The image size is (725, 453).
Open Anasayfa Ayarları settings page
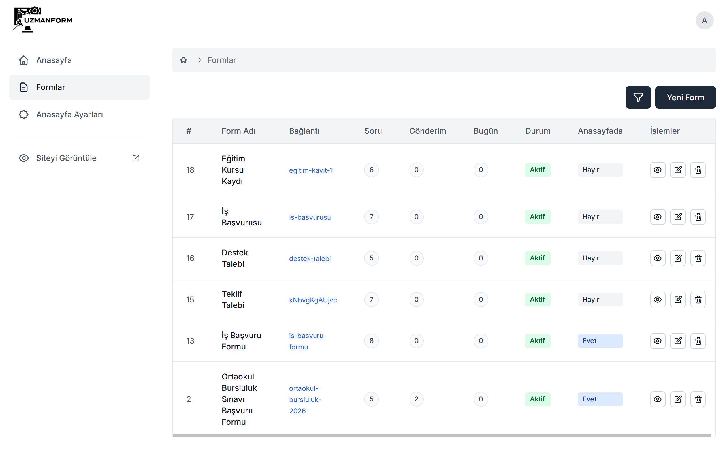pyautogui.click(x=79, y=114)
